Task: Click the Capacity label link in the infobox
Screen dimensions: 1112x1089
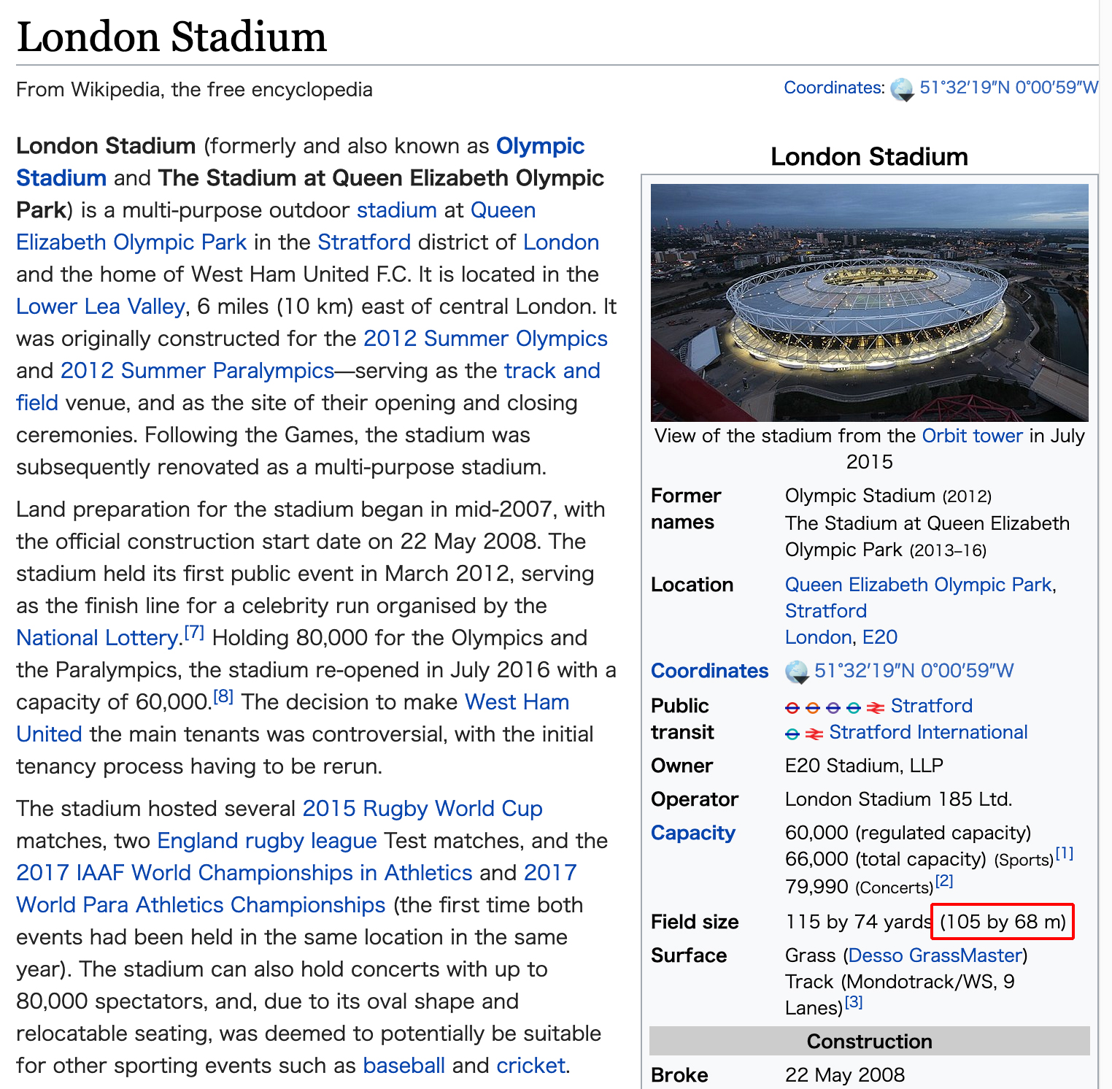Action: pos(692,833)
